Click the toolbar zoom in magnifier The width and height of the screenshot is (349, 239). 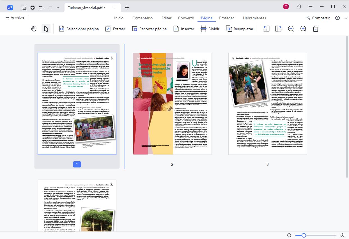point(303,29)
